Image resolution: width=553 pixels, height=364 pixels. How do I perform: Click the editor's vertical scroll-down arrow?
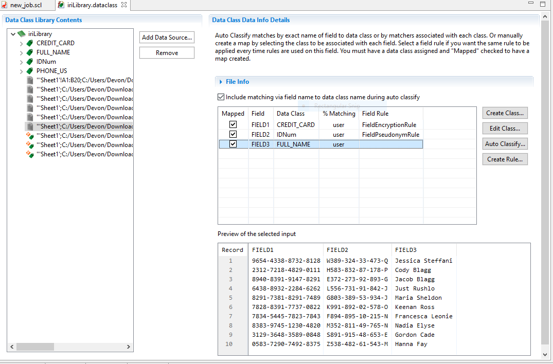[545, 354]
